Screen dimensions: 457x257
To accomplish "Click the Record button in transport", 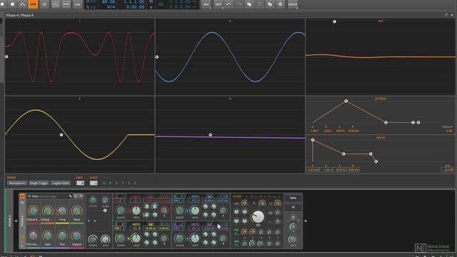I will click(x=13, y=4).
